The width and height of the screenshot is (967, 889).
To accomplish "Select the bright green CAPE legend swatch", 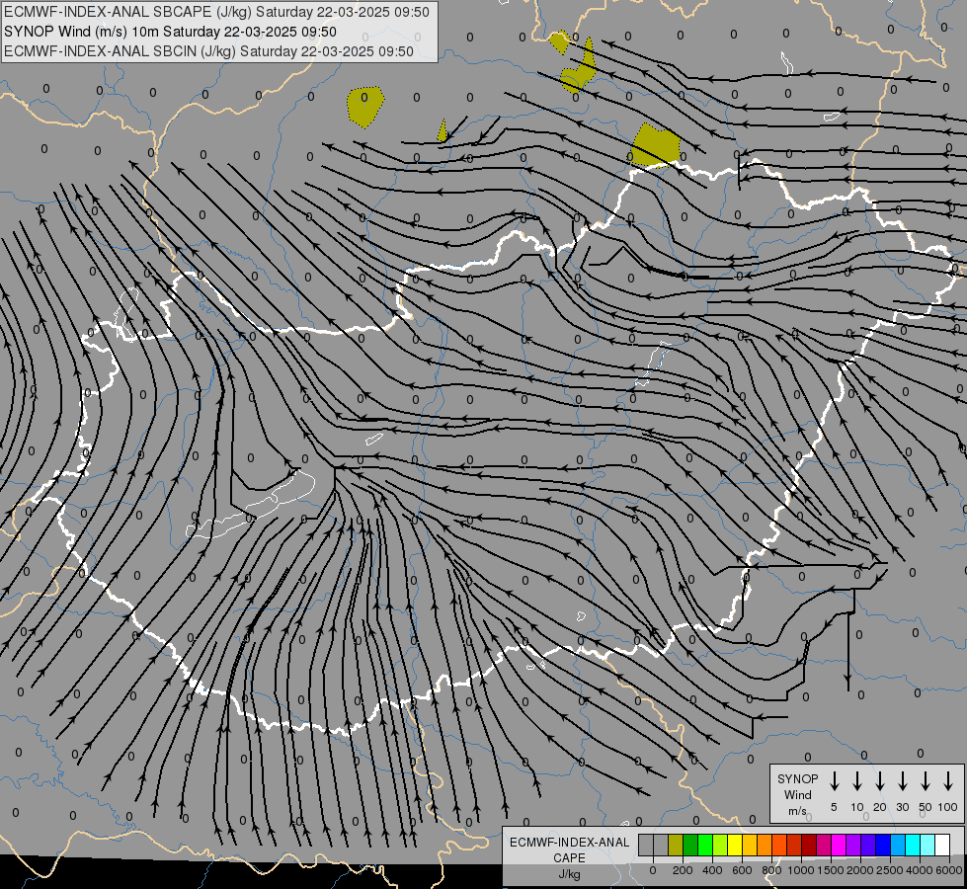I will click(x=705, y=846).
